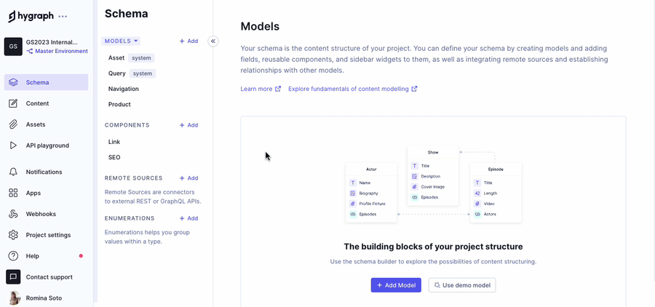Open the Apps grid icon
The width and height of the screenshot is (655, 307).
[x=13, y=193]
